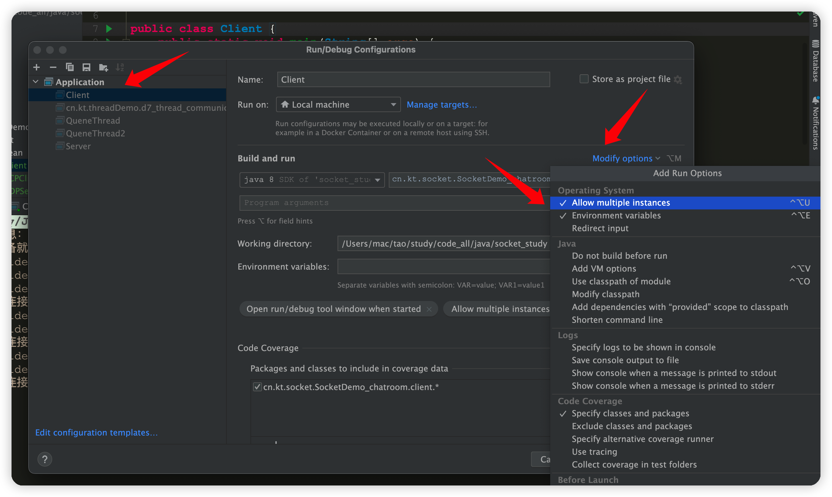Open Edit configuration templates link
832x497 pixels.
(96, 433)
